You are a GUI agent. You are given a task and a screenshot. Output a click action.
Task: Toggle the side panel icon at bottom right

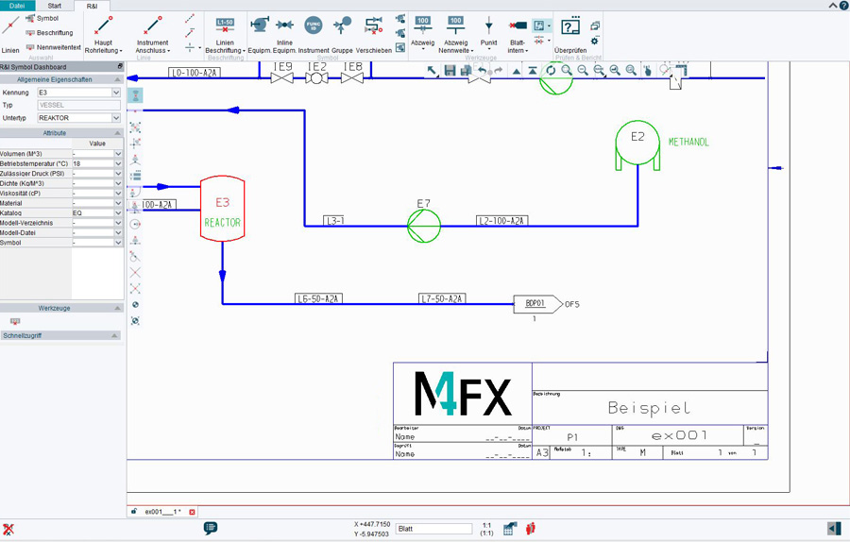834,528
